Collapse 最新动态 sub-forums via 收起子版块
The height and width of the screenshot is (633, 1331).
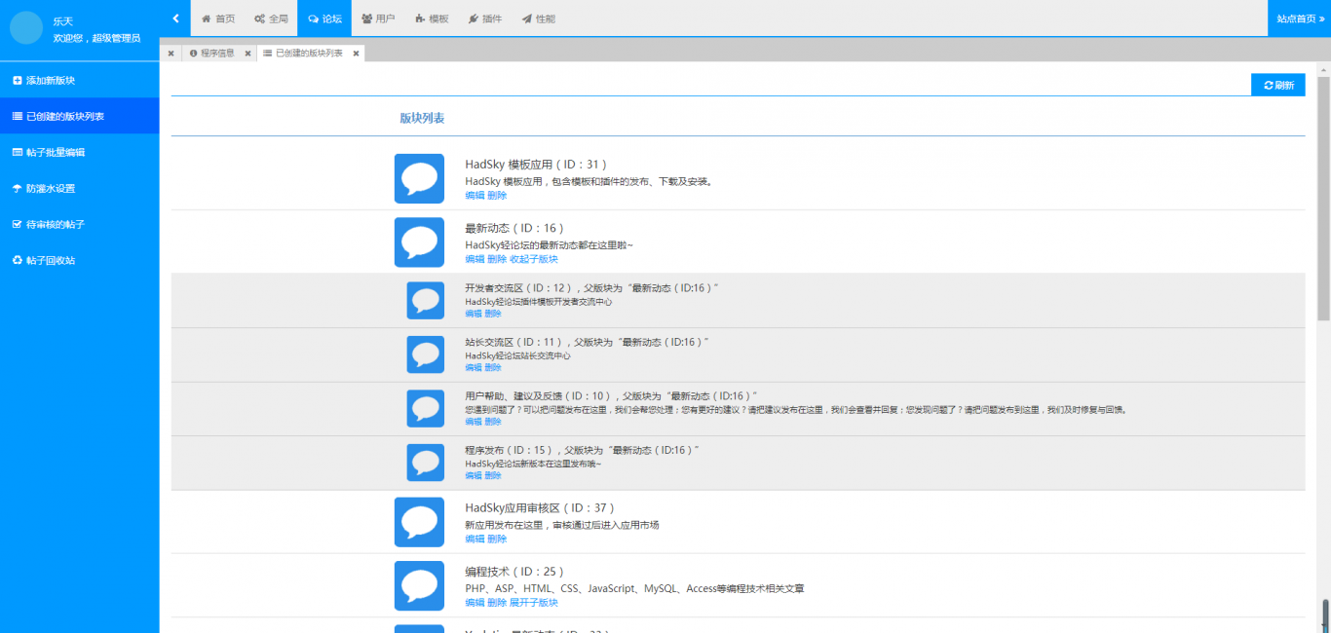534,259
